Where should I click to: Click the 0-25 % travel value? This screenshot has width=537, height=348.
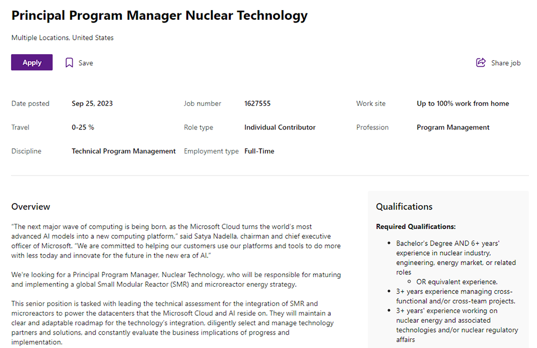click(x=83, y=127)
